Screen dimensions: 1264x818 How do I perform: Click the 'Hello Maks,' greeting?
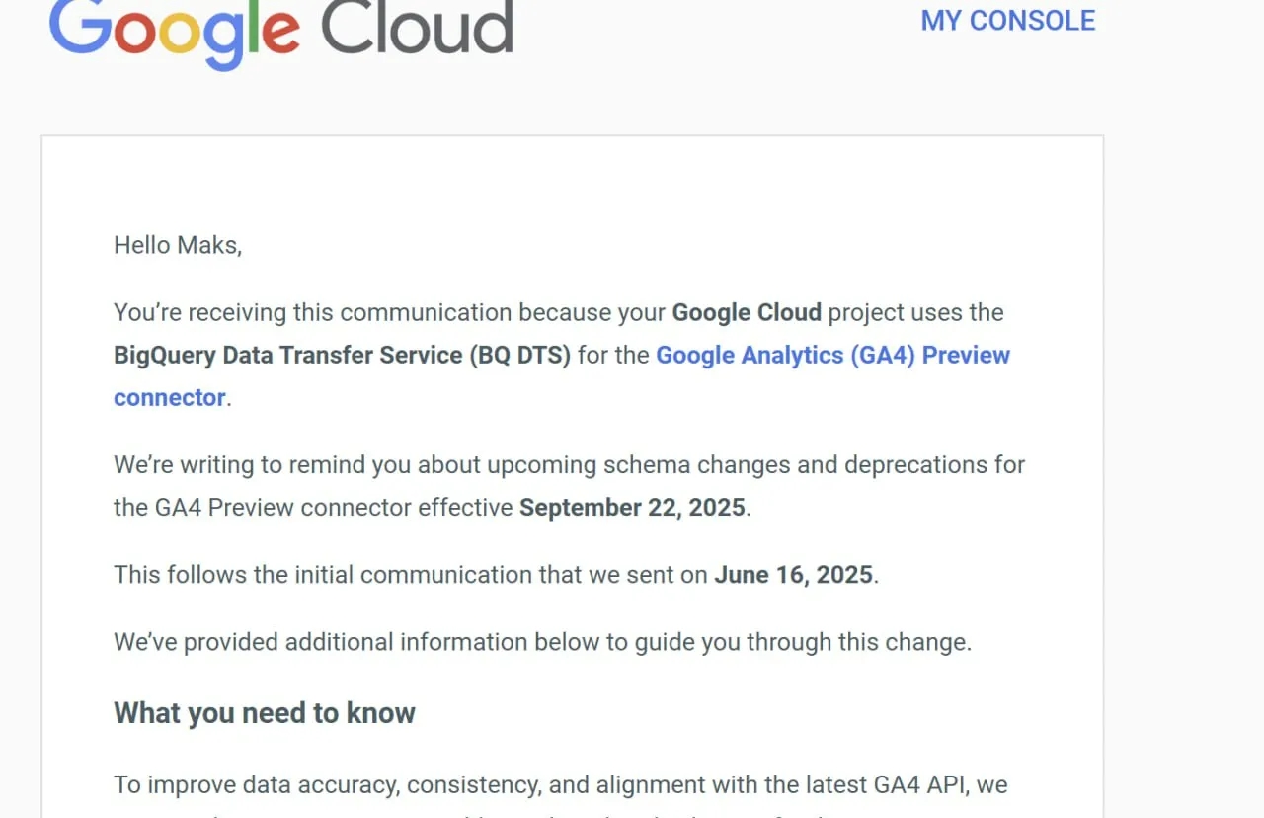[178, 245]
